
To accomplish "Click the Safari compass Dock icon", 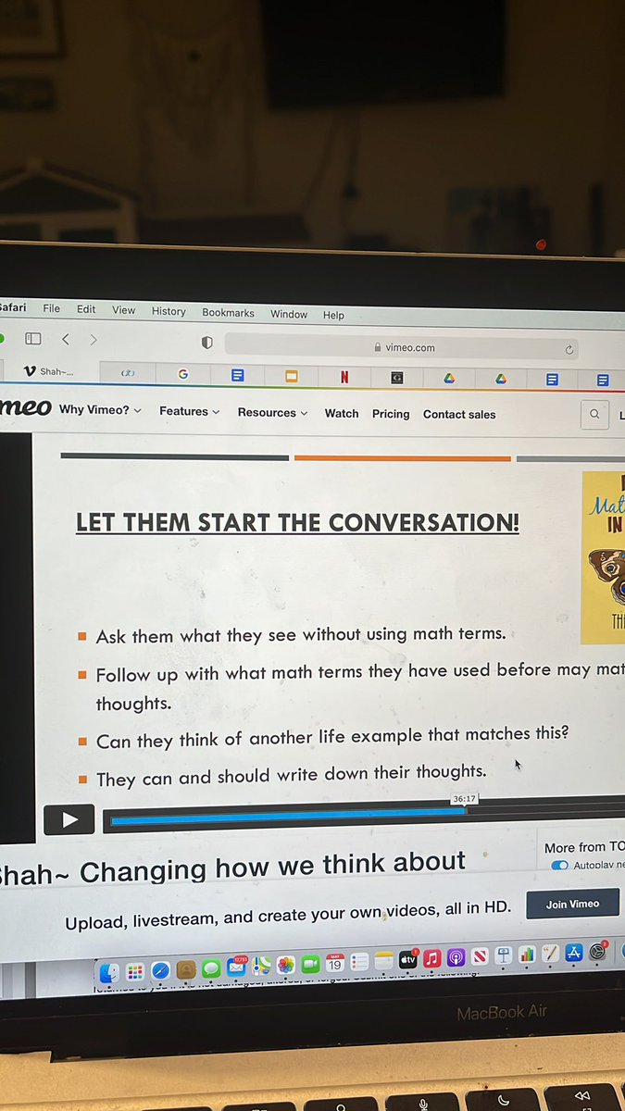I will tap(160, 970).
